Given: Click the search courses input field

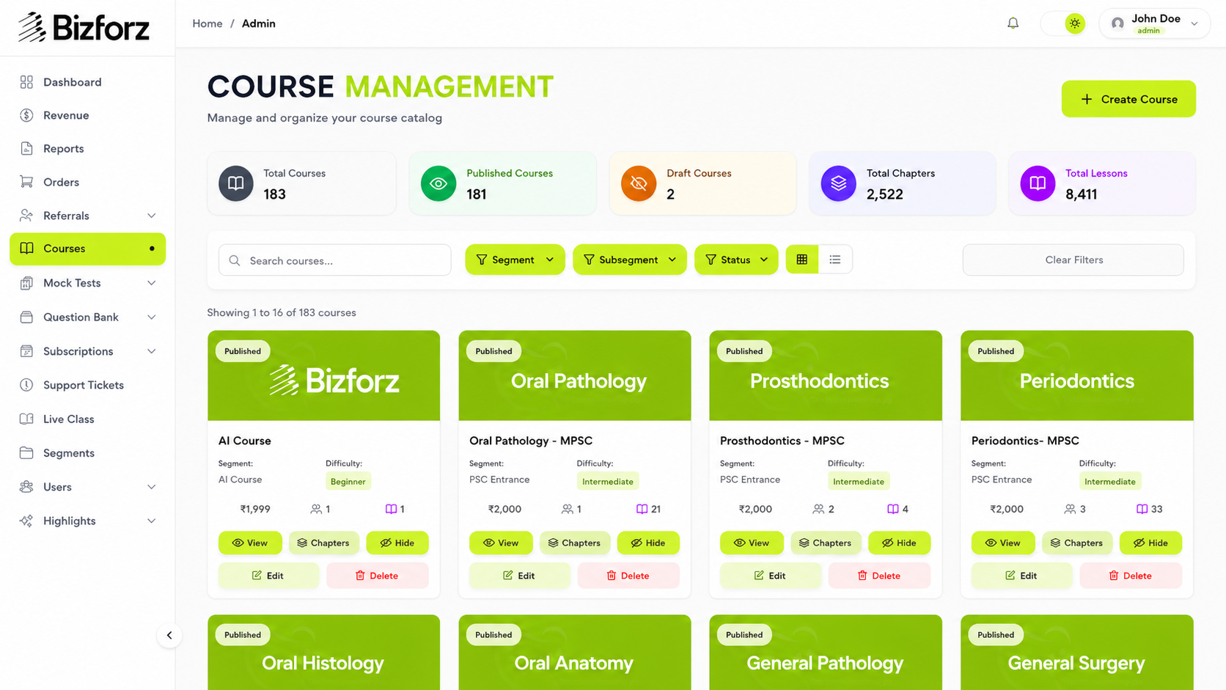Looking at the screenshot, I should pos(335,260).
